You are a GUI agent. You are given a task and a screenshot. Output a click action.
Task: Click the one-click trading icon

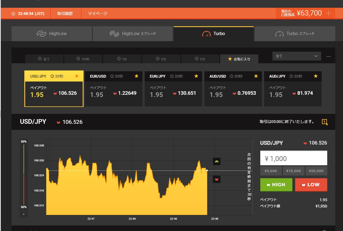(x=325, y=122)
